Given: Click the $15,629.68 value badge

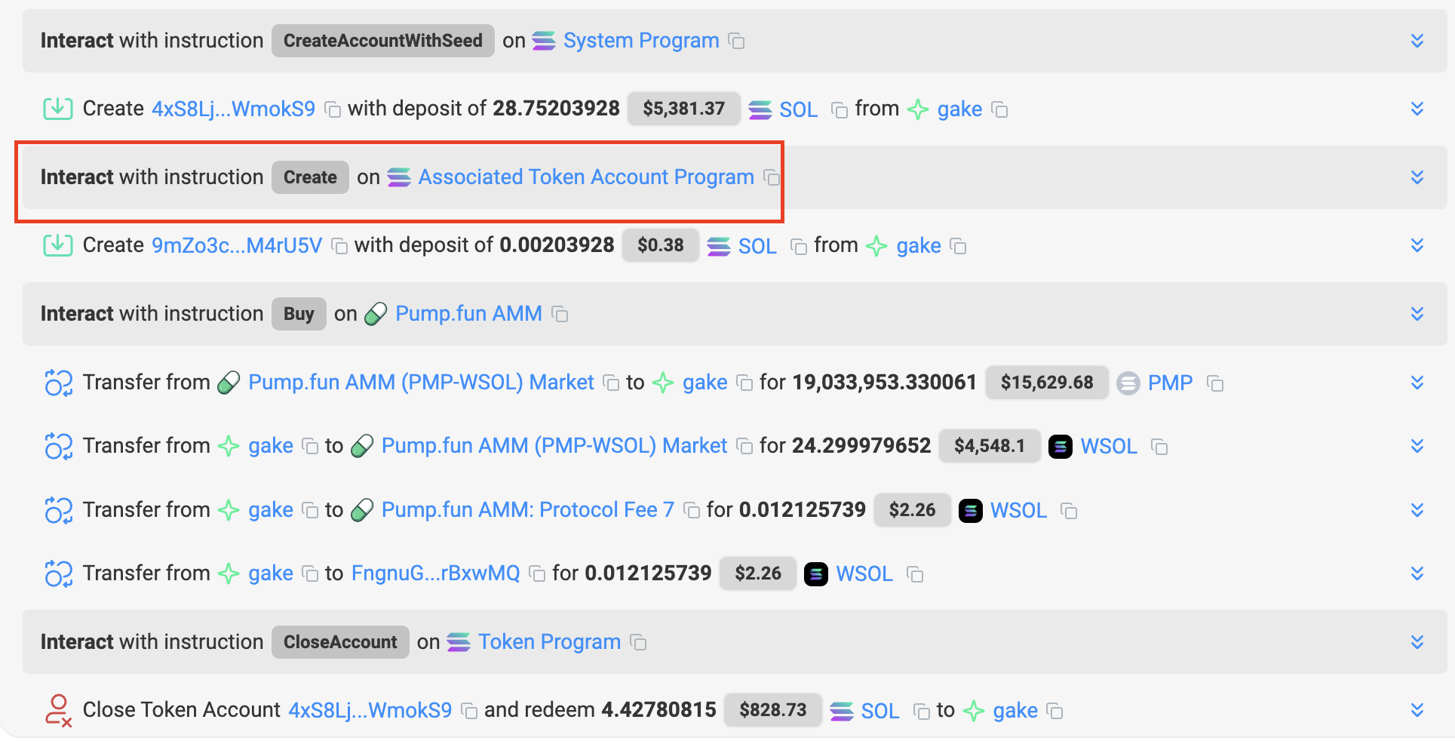Looking at the screenshot, I should point(1046,383).
